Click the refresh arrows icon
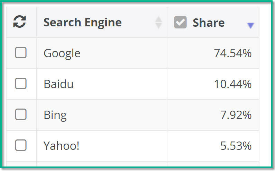 pos(20,22)
